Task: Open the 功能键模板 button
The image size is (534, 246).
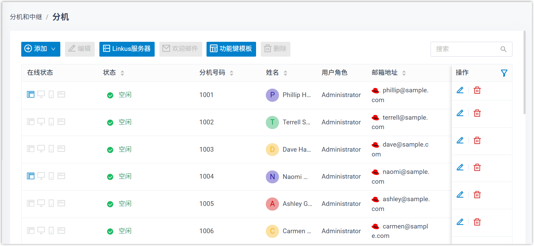Action: pos(231,49)
